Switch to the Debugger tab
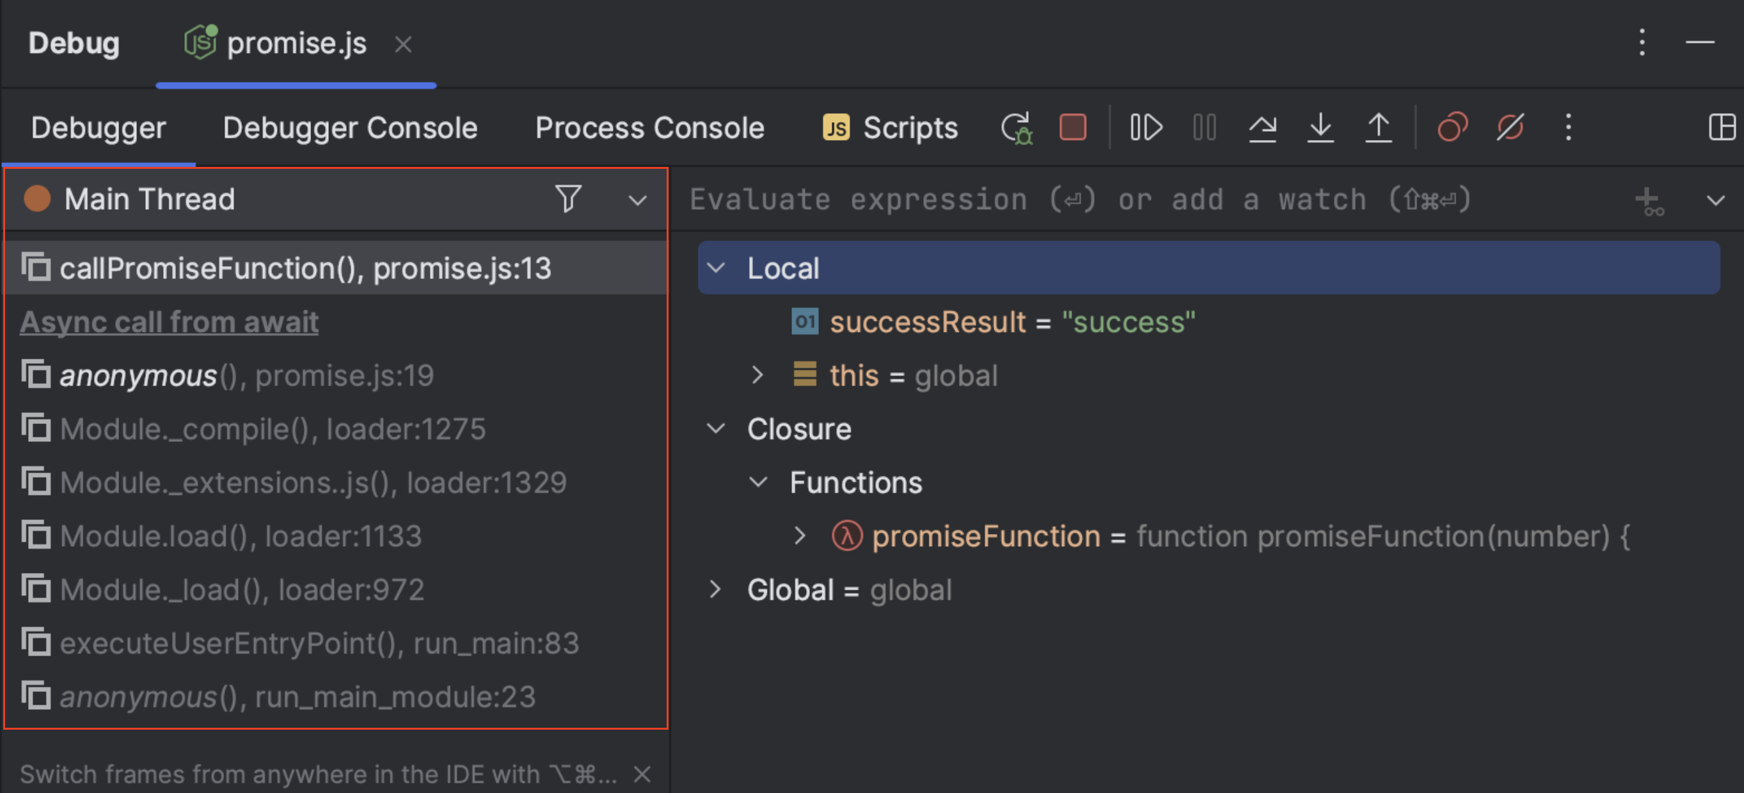 (x=98, y=128)
